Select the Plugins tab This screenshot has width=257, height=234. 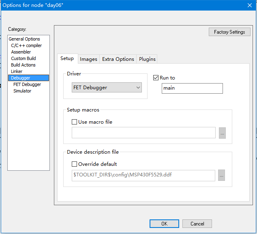(x=147, y=59)
